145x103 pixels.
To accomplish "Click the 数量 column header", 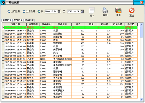I will click(x=91, y=24).
